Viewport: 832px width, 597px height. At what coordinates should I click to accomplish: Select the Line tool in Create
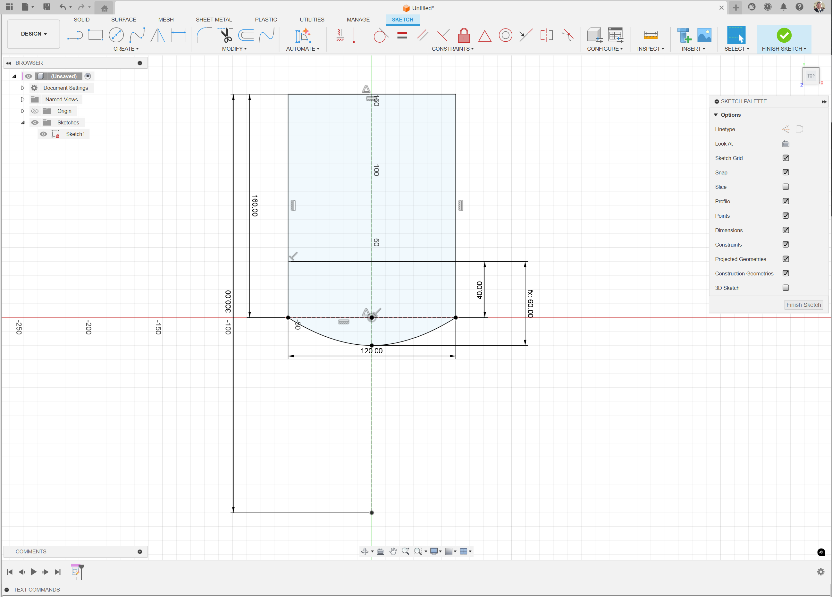point(75,35)
